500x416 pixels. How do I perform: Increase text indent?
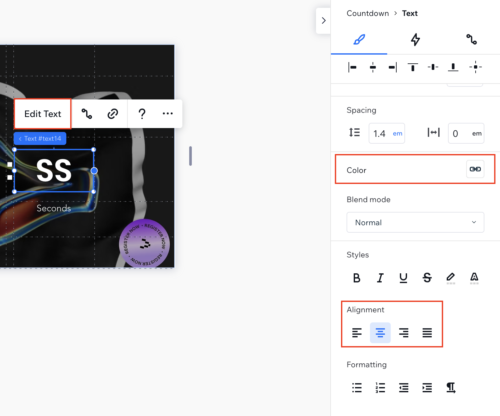click(427, 388)
